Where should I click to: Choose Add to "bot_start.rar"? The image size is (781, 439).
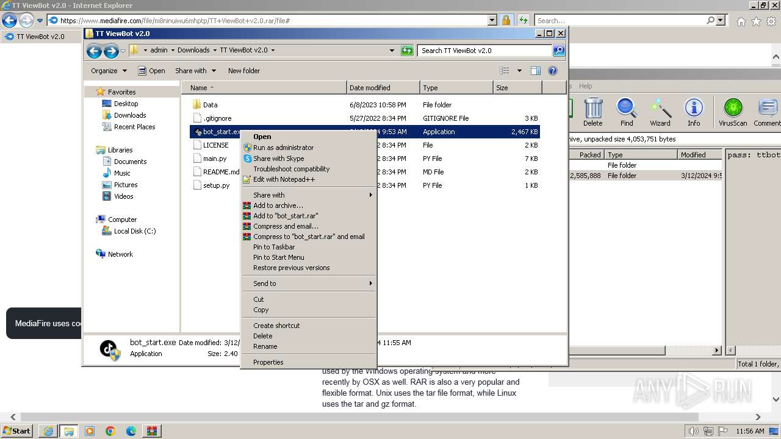coord(308,216)
